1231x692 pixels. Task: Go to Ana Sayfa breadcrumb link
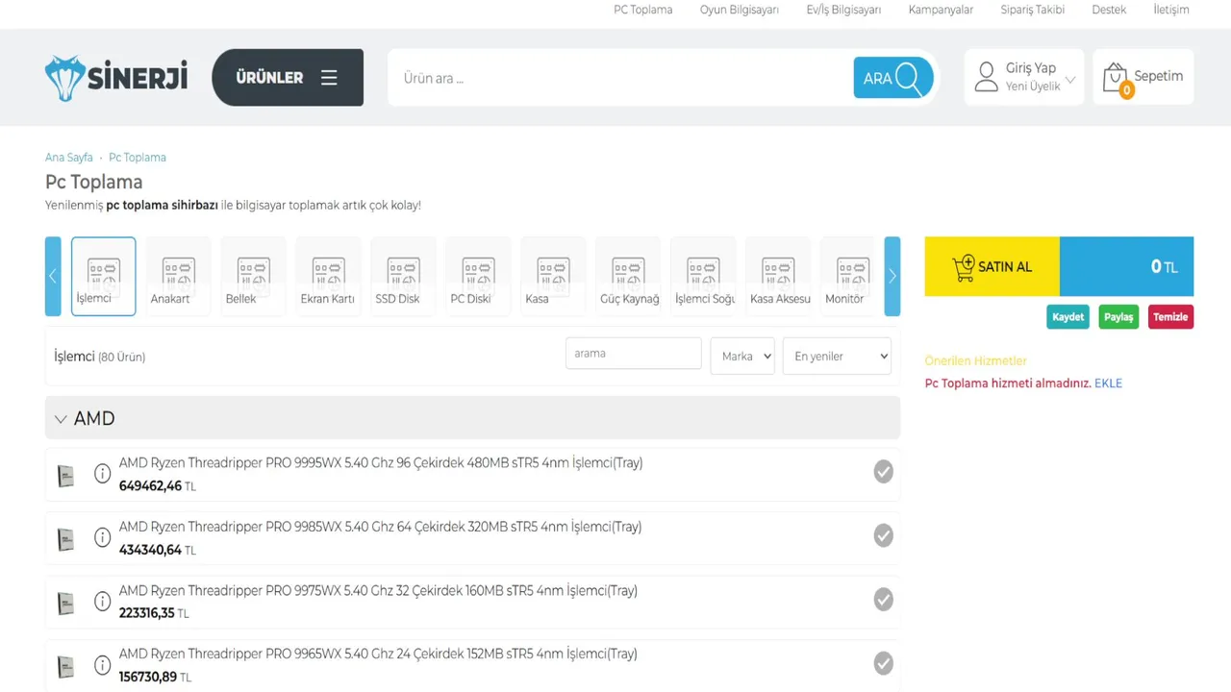(x=69, y=158)
